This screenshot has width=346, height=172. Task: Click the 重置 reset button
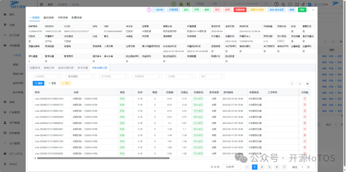[52, 83]
